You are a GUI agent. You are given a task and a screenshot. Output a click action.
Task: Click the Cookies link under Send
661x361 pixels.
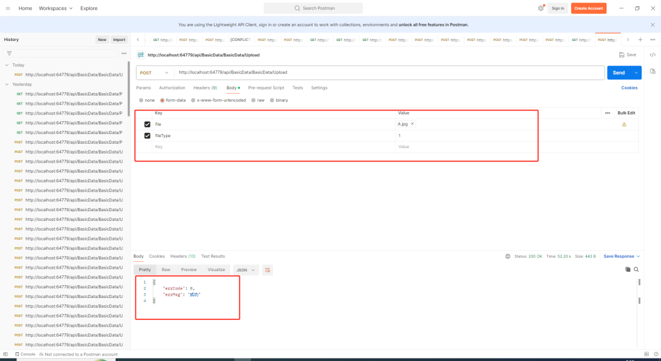[629, 88]
